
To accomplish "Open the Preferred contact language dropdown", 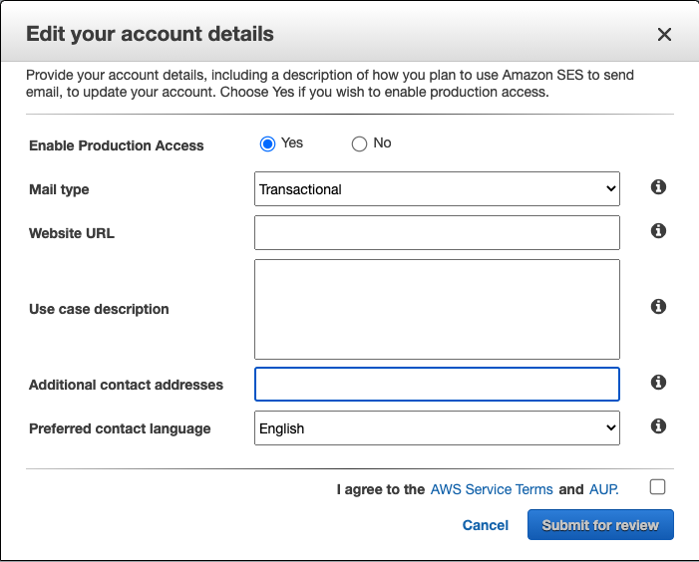I will click(x=437, y=428).
